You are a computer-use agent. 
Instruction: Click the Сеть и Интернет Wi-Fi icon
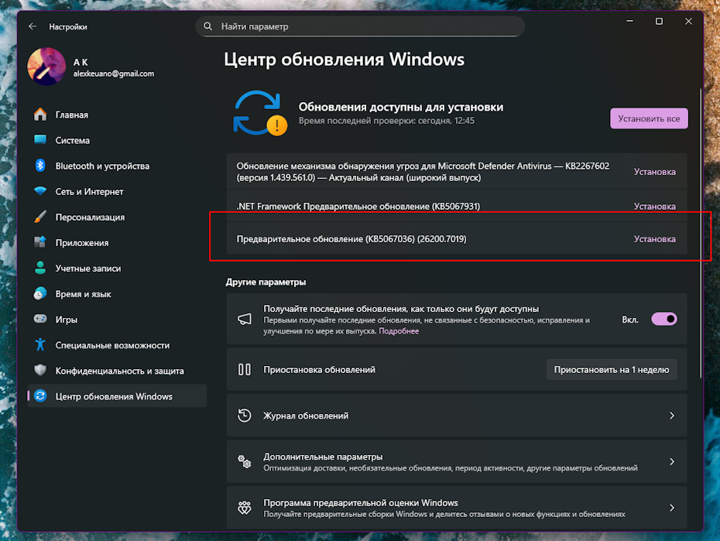click(x=40, y=191)
